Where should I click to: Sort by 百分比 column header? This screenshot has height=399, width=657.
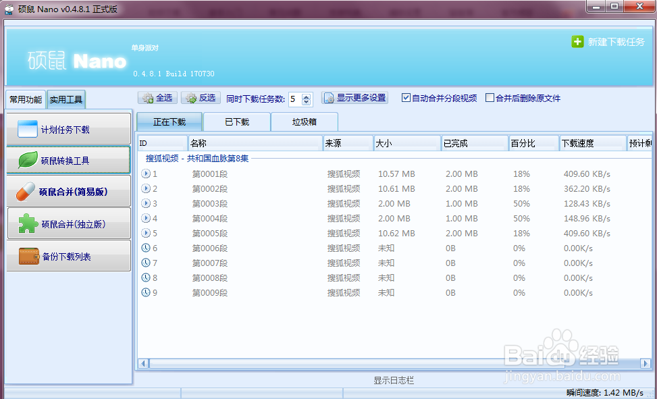point(534,143)
